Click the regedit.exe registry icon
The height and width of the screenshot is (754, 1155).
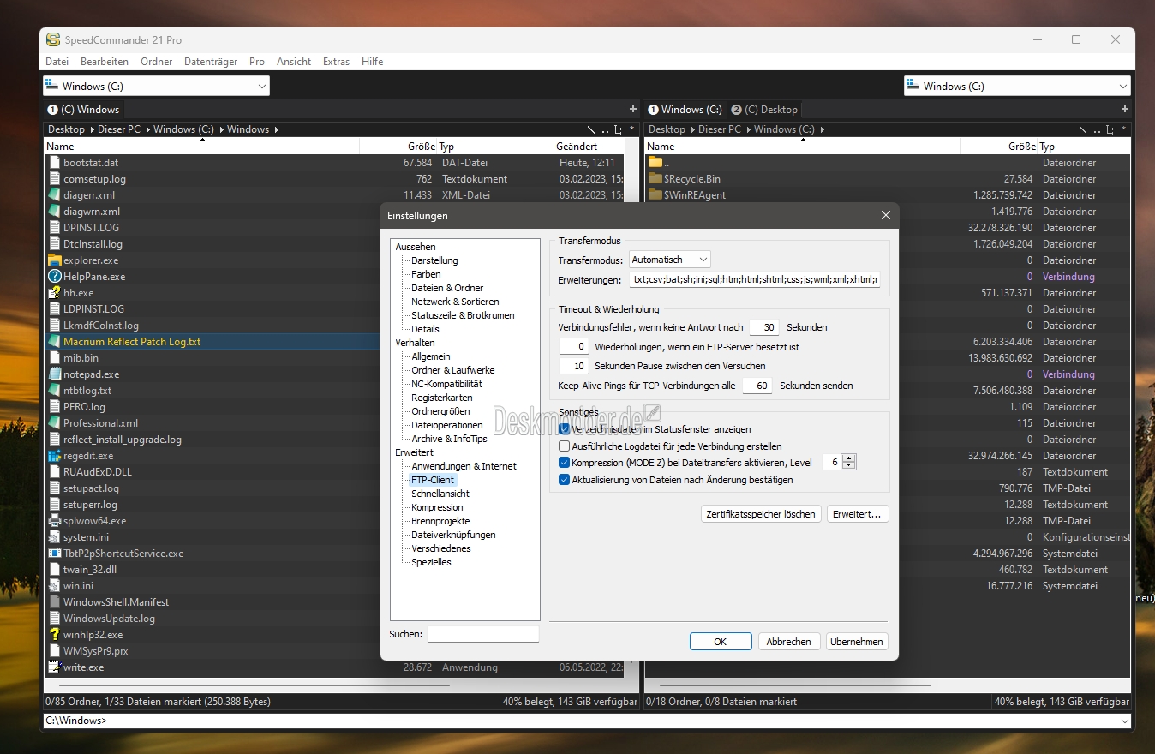click(x=55, y=456)
